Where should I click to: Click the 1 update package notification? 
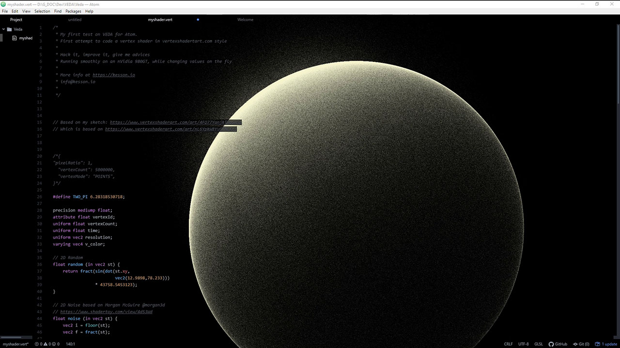606,344
